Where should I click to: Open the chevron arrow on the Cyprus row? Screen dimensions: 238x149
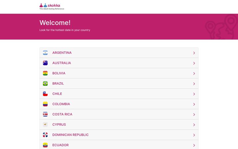194,125
